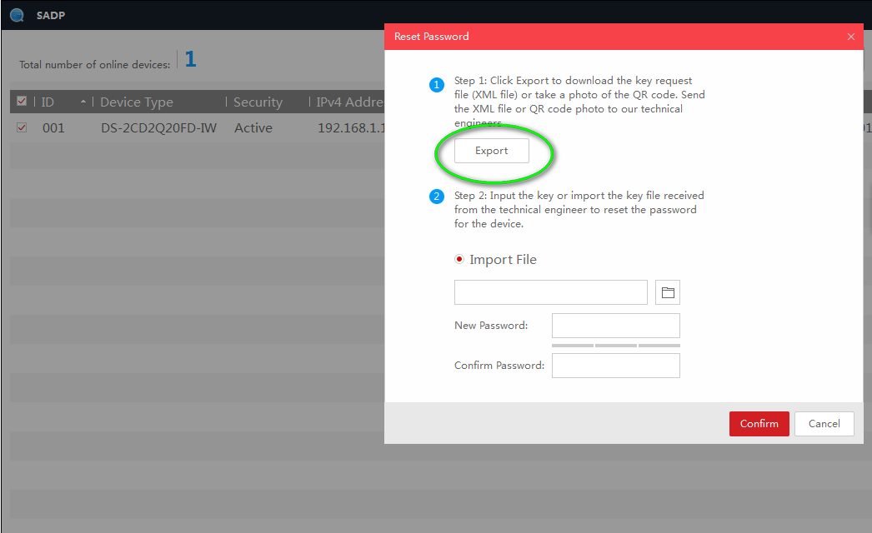The height and width of the screenshot is (533, 872).
Task: Click the SADP application logo icon
Action: (18, 15)
